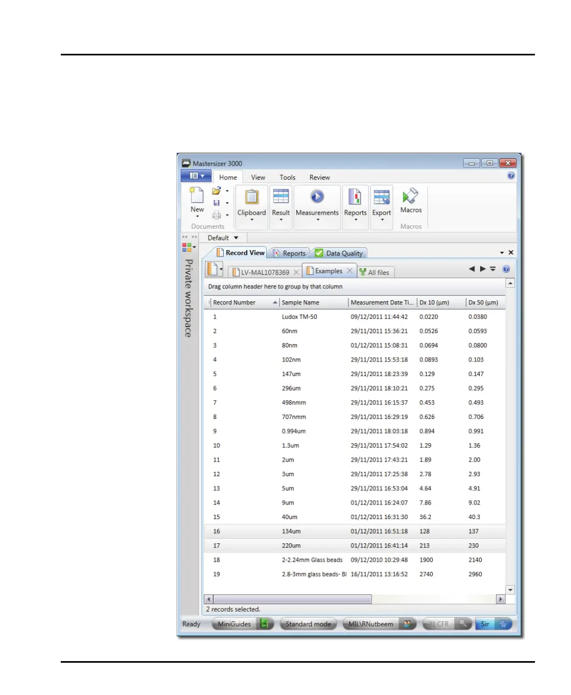571x695 pixels.
Task: Open the Export ribbon group
Action: (382, 208)
